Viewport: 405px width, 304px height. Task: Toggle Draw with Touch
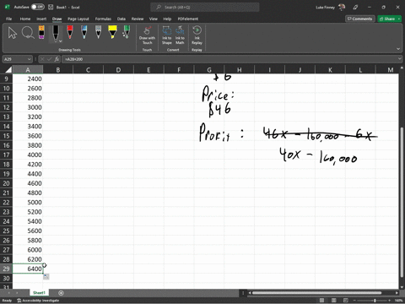[147, 35]
